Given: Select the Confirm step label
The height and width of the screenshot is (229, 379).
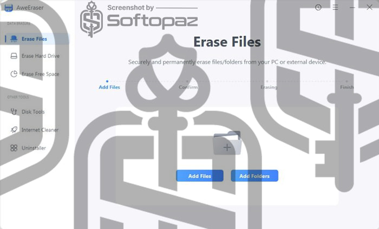Looking at the screenshot, I should click(x=188, y=87).
